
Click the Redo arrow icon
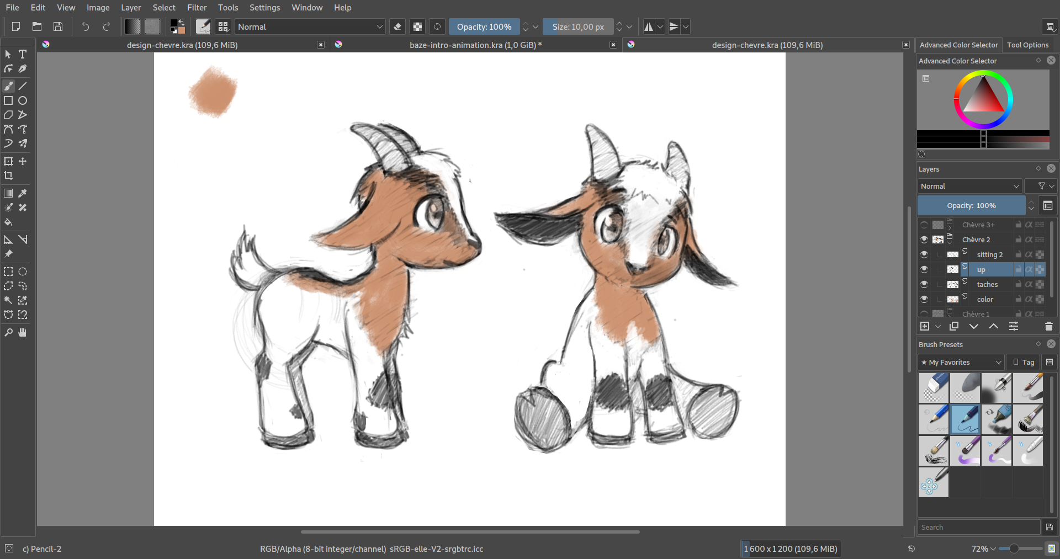(x=107, y=26)
